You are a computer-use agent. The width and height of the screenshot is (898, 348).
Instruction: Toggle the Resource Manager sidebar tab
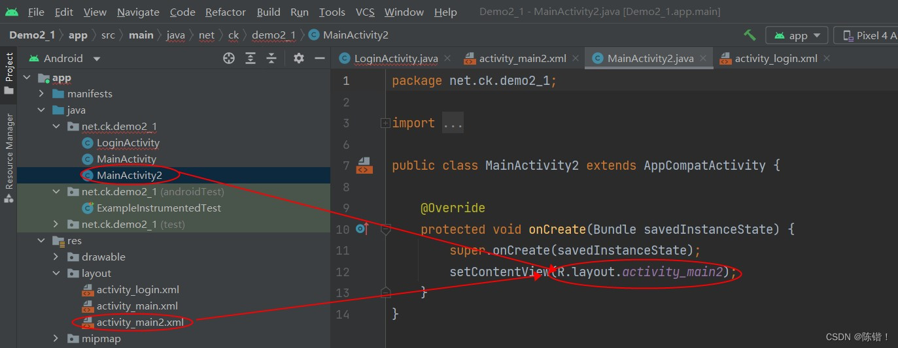[x=9, y=159]
